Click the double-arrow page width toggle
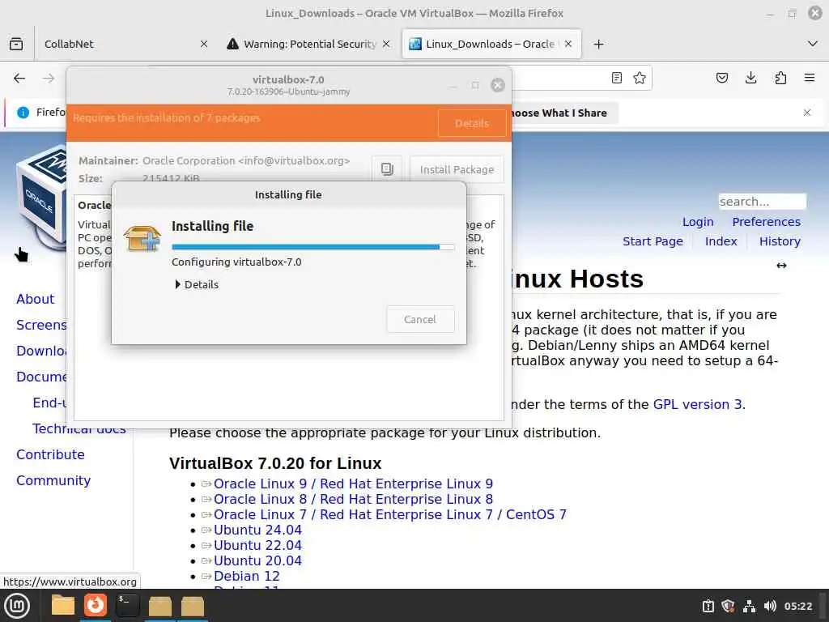The image size is (829, 622). (x=781, y=266)
